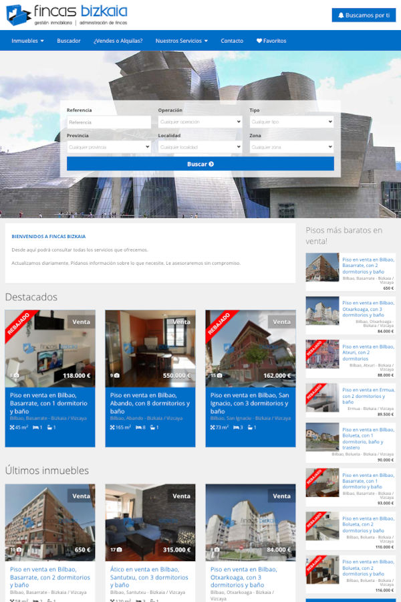Open Piso en venta San Ignacio 3 dormitorios link
This screenshot has width=401, height=602.
pyautogui.click(x=249, y=403)
